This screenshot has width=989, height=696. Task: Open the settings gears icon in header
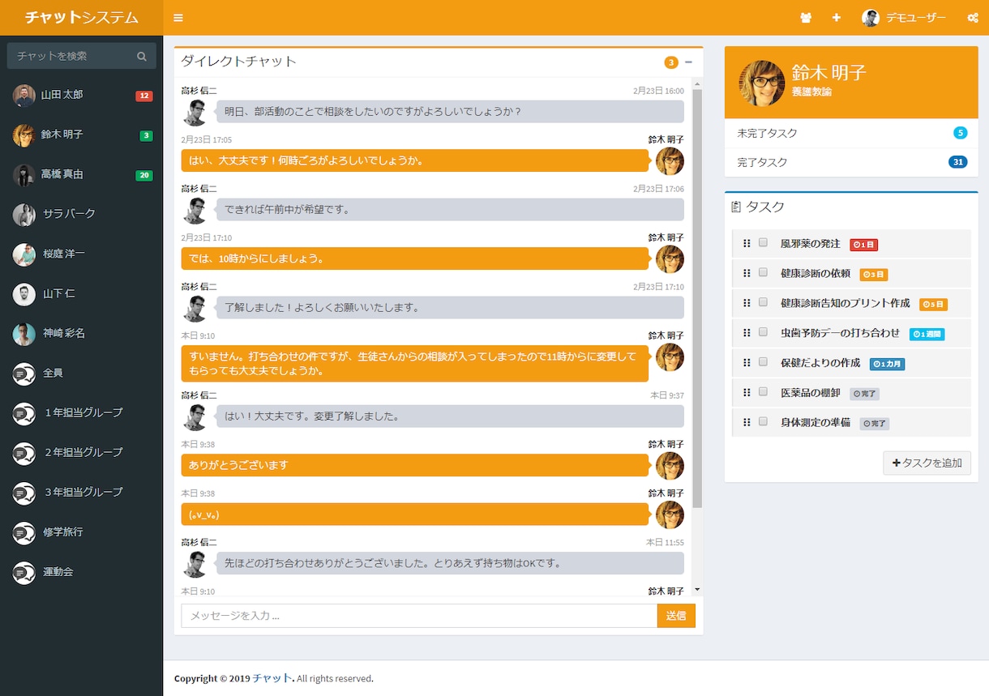973,18
